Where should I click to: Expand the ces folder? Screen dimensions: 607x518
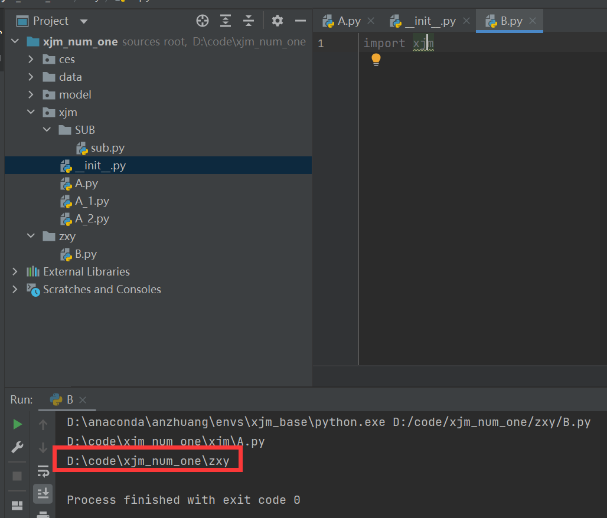pos(31,59)
